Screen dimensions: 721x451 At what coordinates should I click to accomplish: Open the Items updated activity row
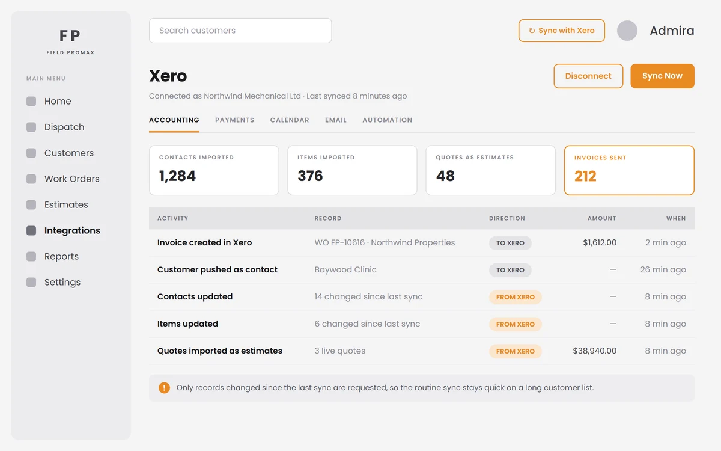[422, 324]
